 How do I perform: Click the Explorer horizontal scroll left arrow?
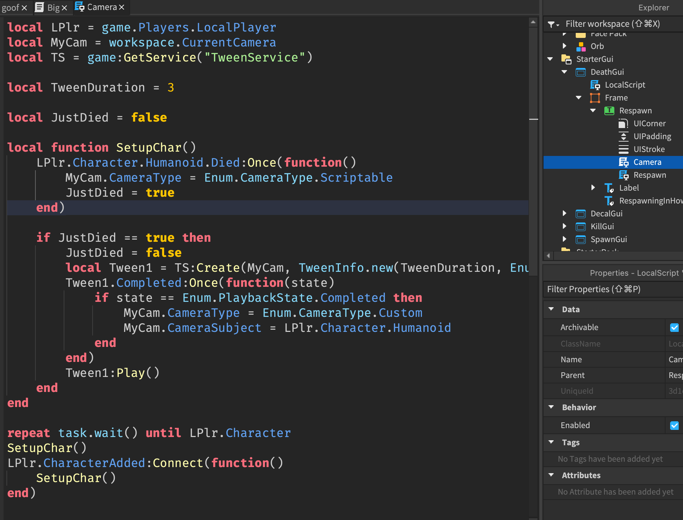coord(549,255)
